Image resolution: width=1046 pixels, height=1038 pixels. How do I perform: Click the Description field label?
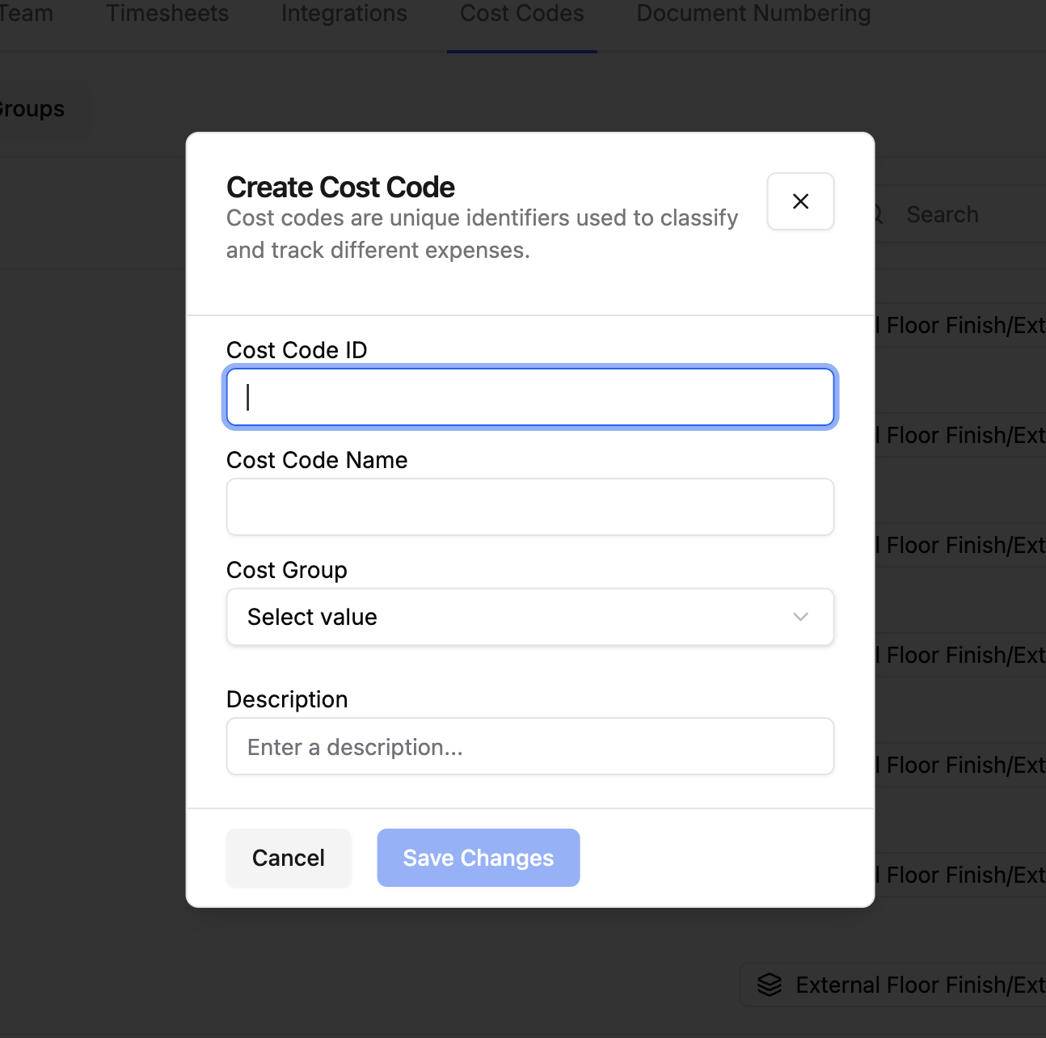point(287,699)
